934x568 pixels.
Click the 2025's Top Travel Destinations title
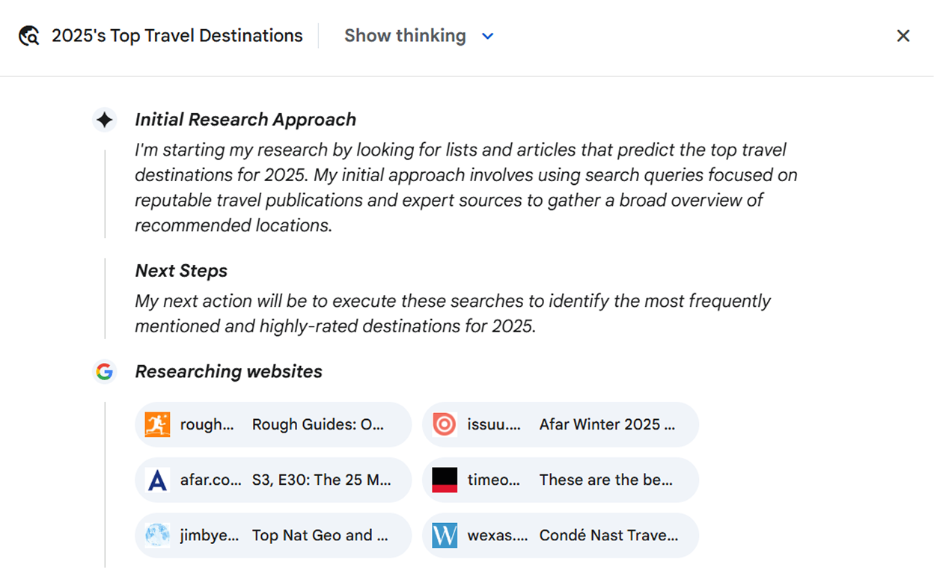point(177,36)
